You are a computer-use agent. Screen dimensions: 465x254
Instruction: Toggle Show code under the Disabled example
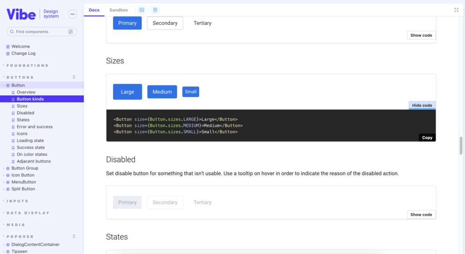(x=421, y=215)
